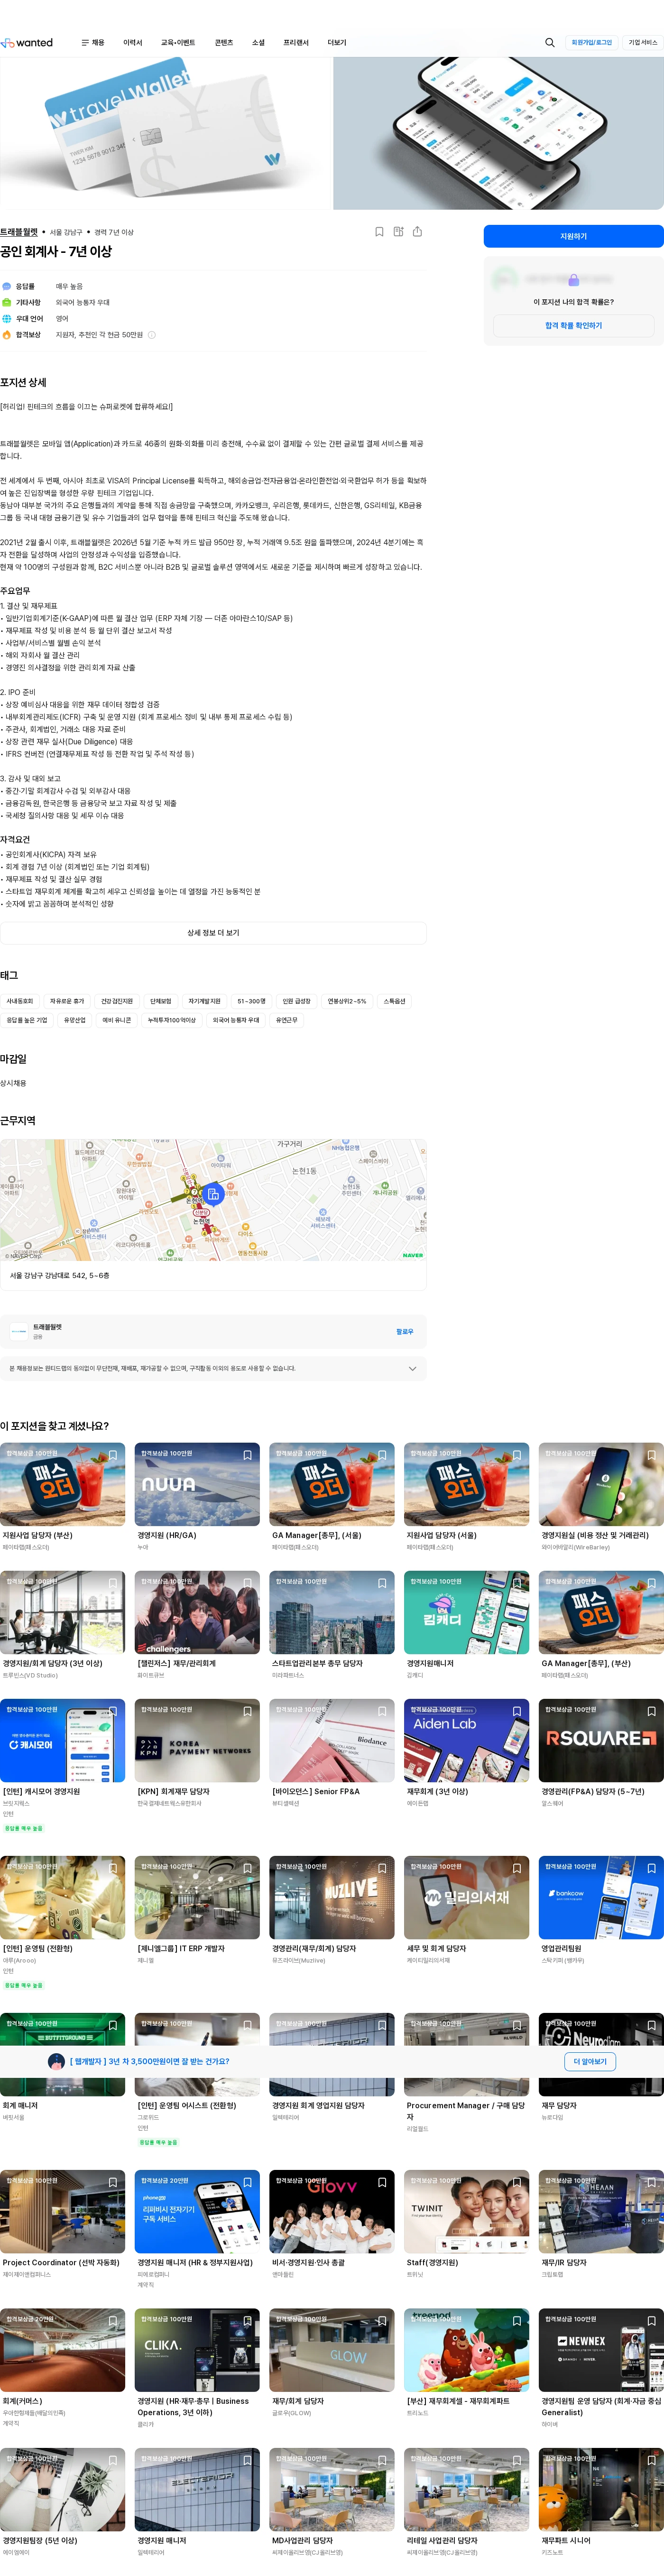Bookmark the MUZLIVE 경영관리 card
Viewport: 664px width, 2576px height.
click(x=382, y=1868)
